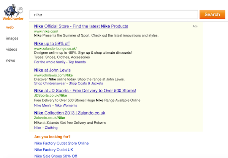Click Types: Shoes, Clothes, Accessories text
This screenshot has height=158, width=228.
[62, 57]
